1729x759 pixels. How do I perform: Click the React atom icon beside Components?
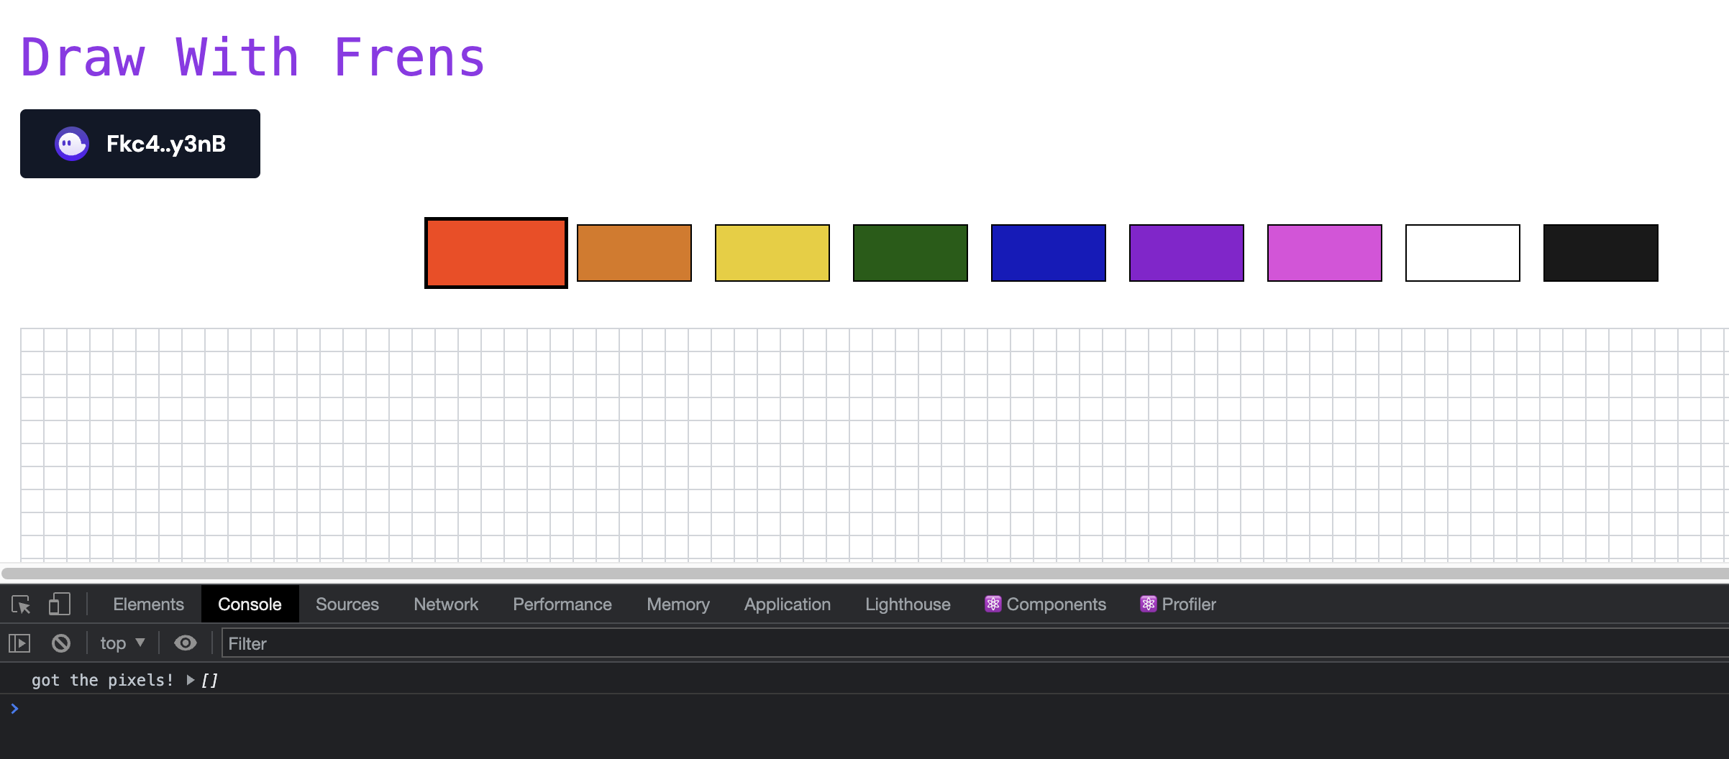993,604
